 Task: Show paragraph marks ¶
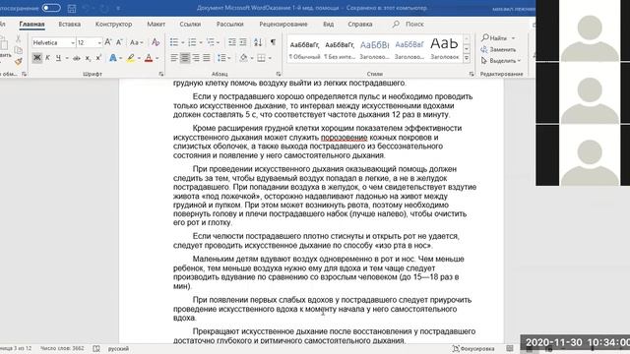(273, 42)
